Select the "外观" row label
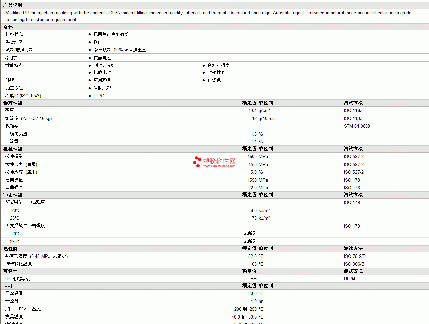429x324 pixels. click(x=10, y=80)
